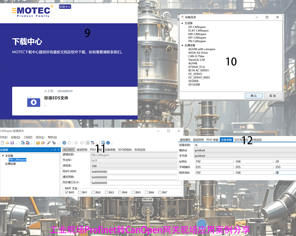Screen dimensions: 296x236
Task: Close the 设备树 panel
Action: point(59,150)
